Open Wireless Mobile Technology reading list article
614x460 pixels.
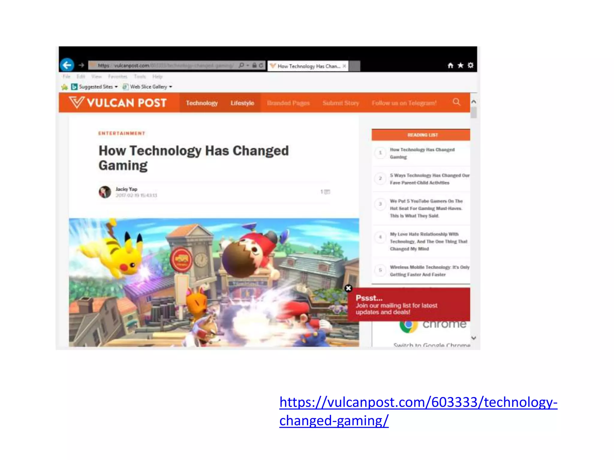[x=430, y=271]
